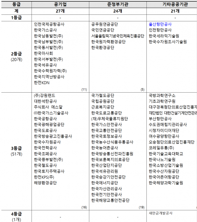
Task: Select 한국환경공단 entry
Action: [103, 48]
